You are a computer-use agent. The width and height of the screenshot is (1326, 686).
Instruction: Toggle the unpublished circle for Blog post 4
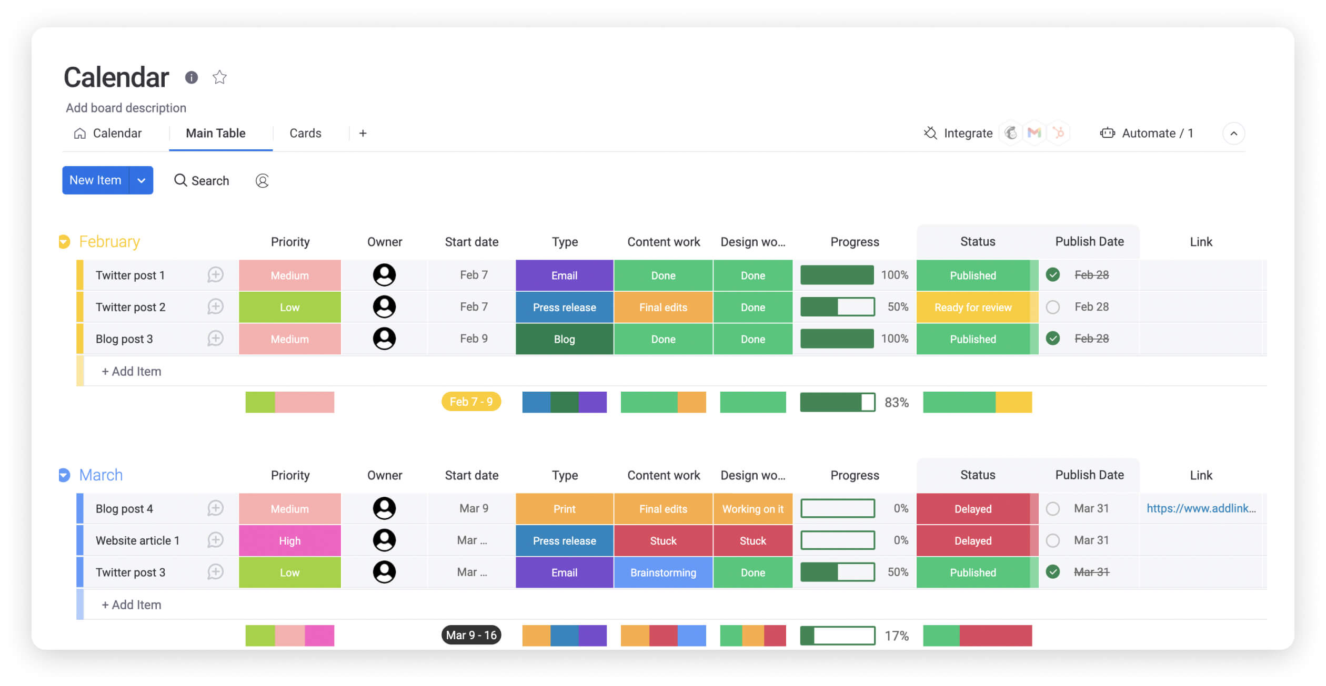coord(1053,508)
